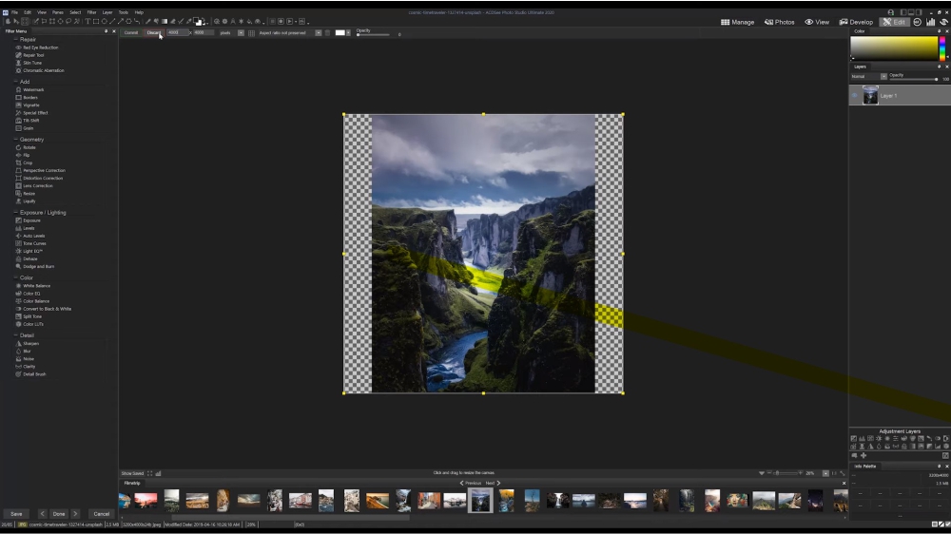Go to Next image in filmstrip
Image resolution: width=951 pixels, height=534 pixels.
point(493,483)
